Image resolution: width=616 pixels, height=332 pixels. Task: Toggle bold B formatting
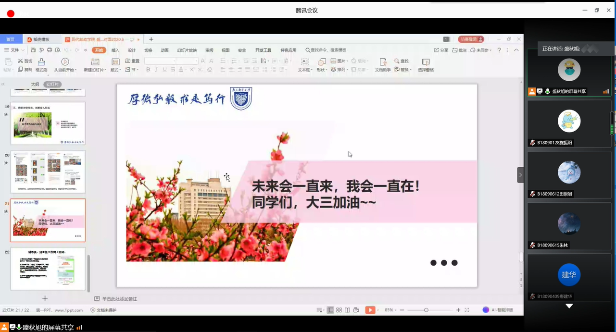point(148,70)
